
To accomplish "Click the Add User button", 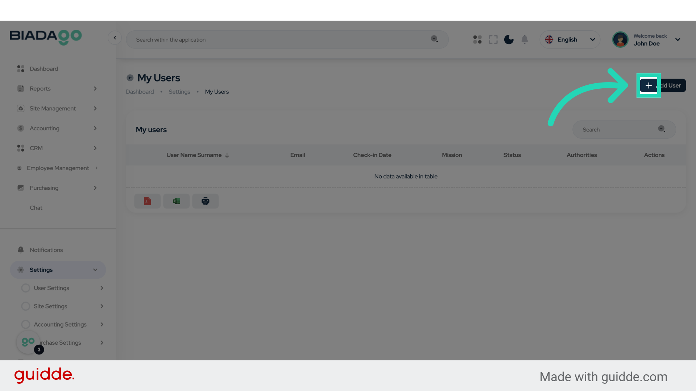I will 663,85.
